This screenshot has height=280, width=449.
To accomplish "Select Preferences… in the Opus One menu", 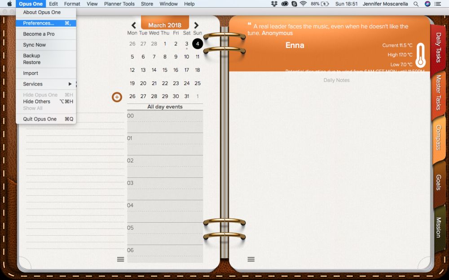I will (46, 23).
